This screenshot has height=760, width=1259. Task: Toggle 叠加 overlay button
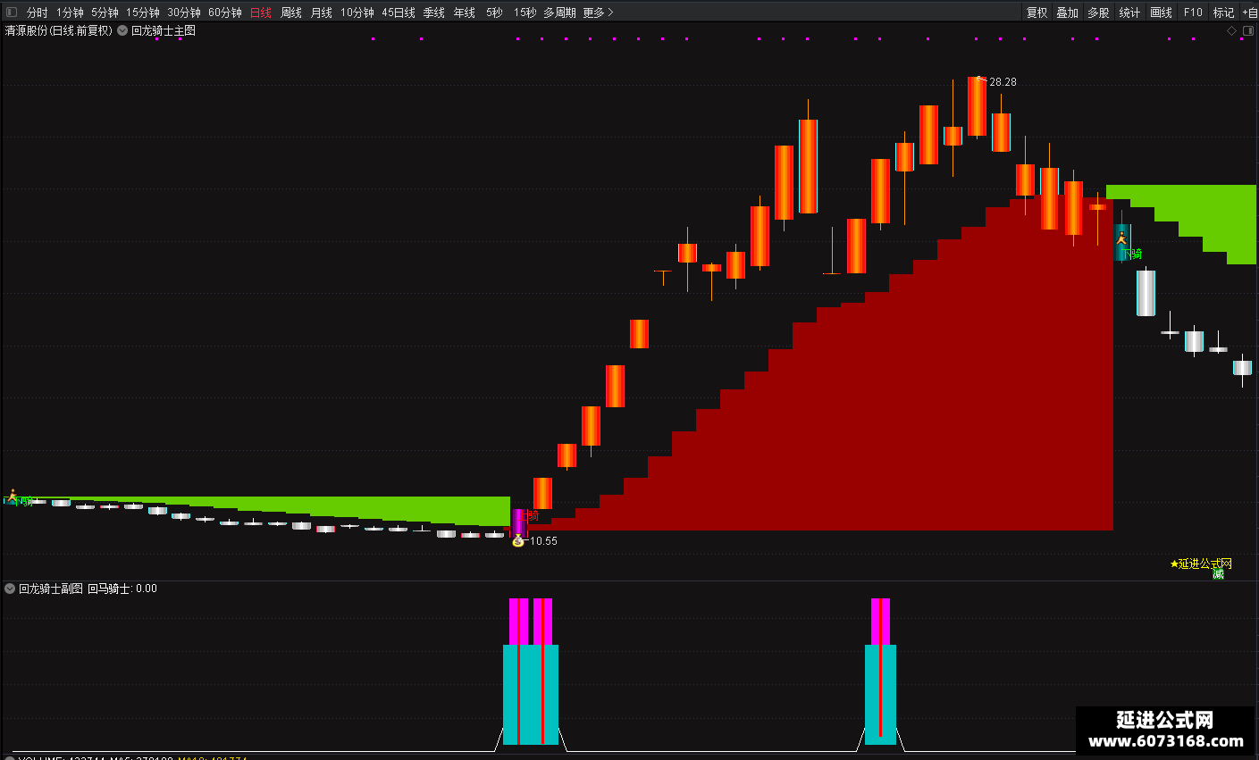[x=1067, y=13]
